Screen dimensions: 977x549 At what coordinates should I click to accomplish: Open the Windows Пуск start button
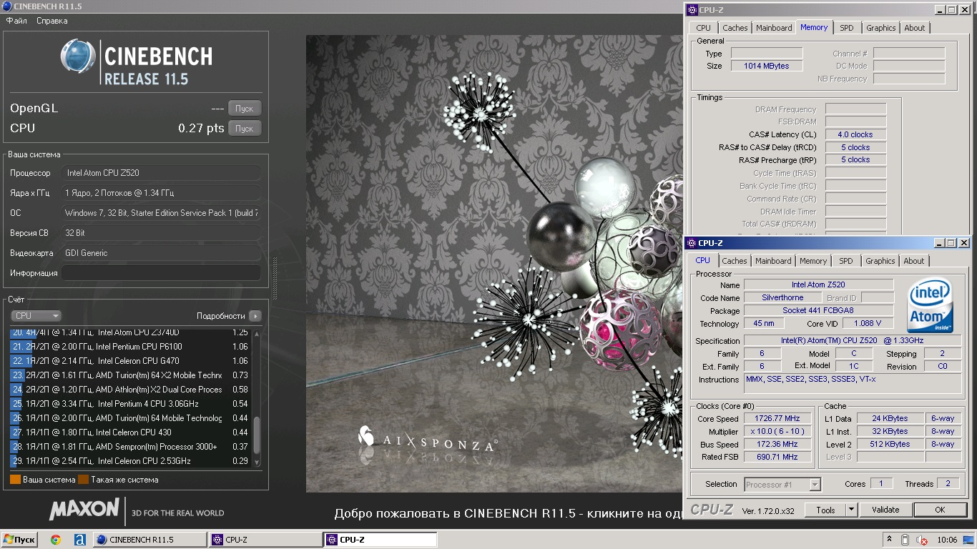click(x=19, y=540)
